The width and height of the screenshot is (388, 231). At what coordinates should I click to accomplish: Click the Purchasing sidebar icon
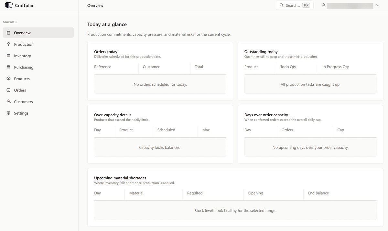click(x=9, y=67)
